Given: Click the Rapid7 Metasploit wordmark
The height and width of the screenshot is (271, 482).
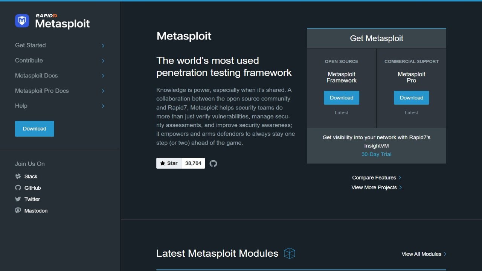Looking at the screenshot, I should (x=63, y=21).
